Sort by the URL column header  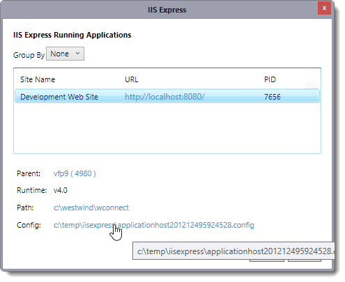pyautogui.click(x=132, y=79)
